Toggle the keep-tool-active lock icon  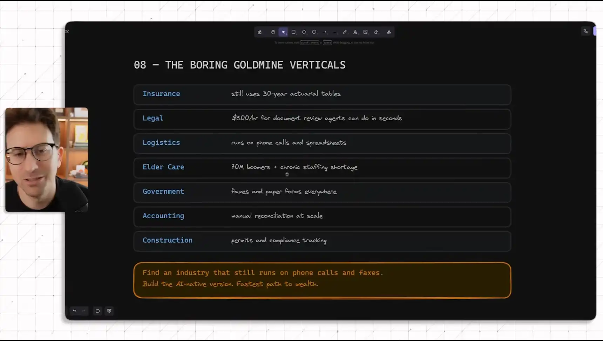(x=260, y=32)
